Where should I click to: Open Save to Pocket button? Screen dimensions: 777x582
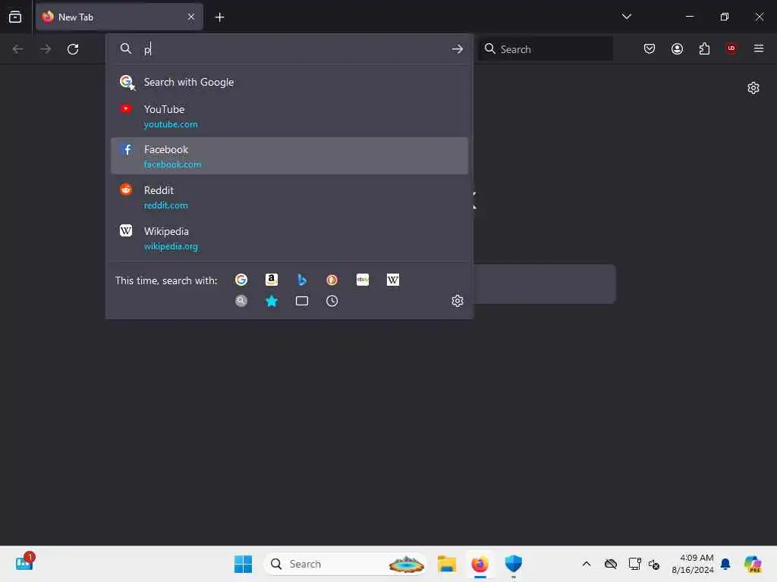(650, 48)
